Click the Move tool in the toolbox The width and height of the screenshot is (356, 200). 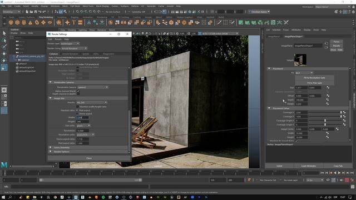coord(4,54)
